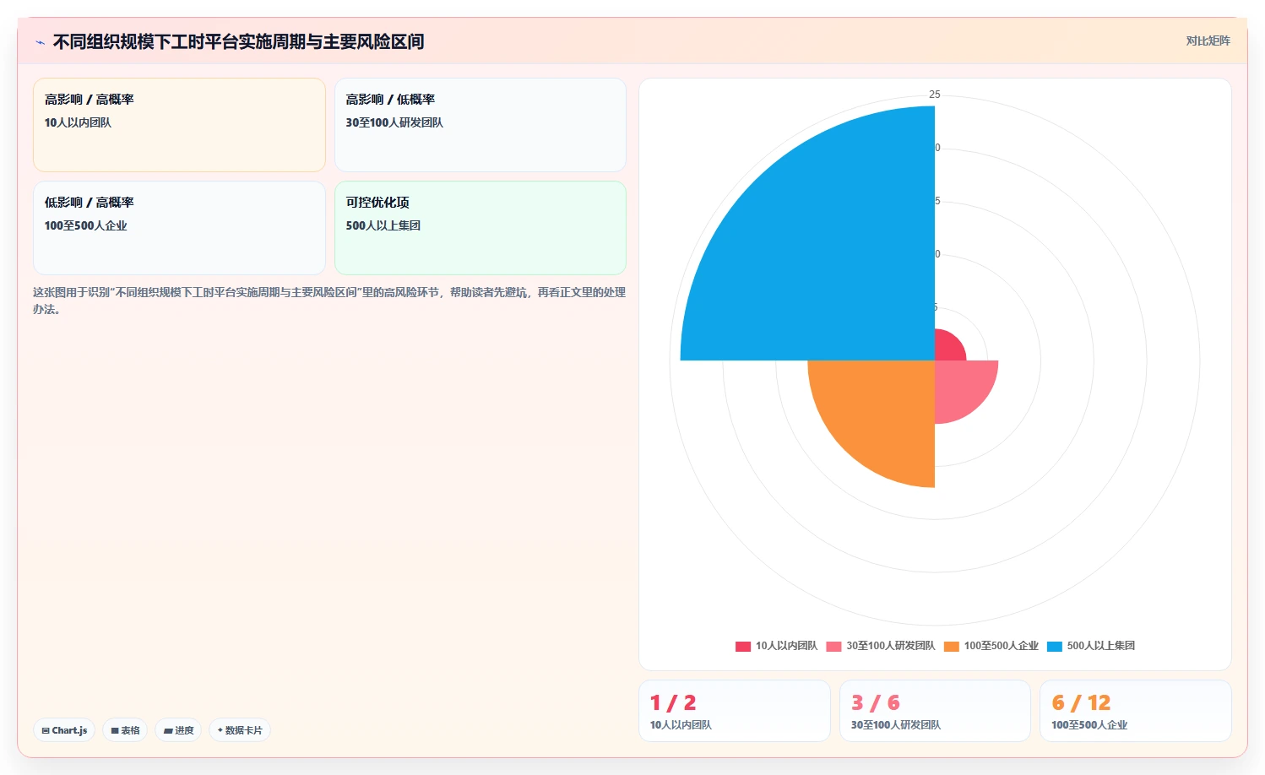
Task: Toggle the 100至500人企业 legend swatch
Action: (952, 647)
